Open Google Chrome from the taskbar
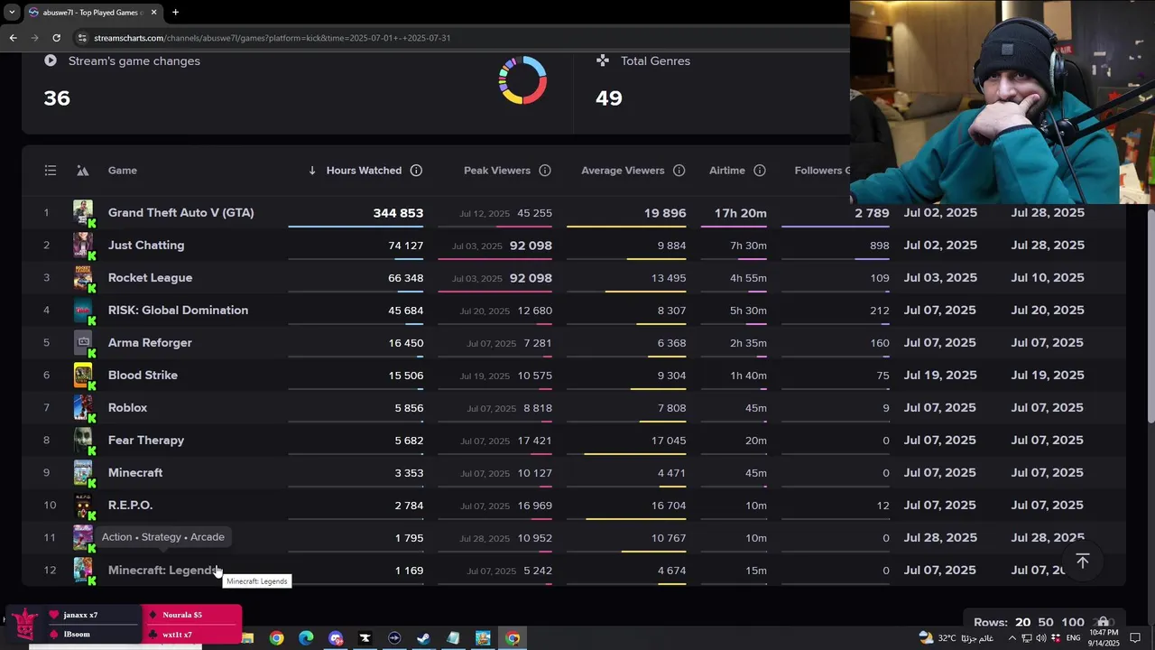 pyautogui.click(x=276, y=638)
